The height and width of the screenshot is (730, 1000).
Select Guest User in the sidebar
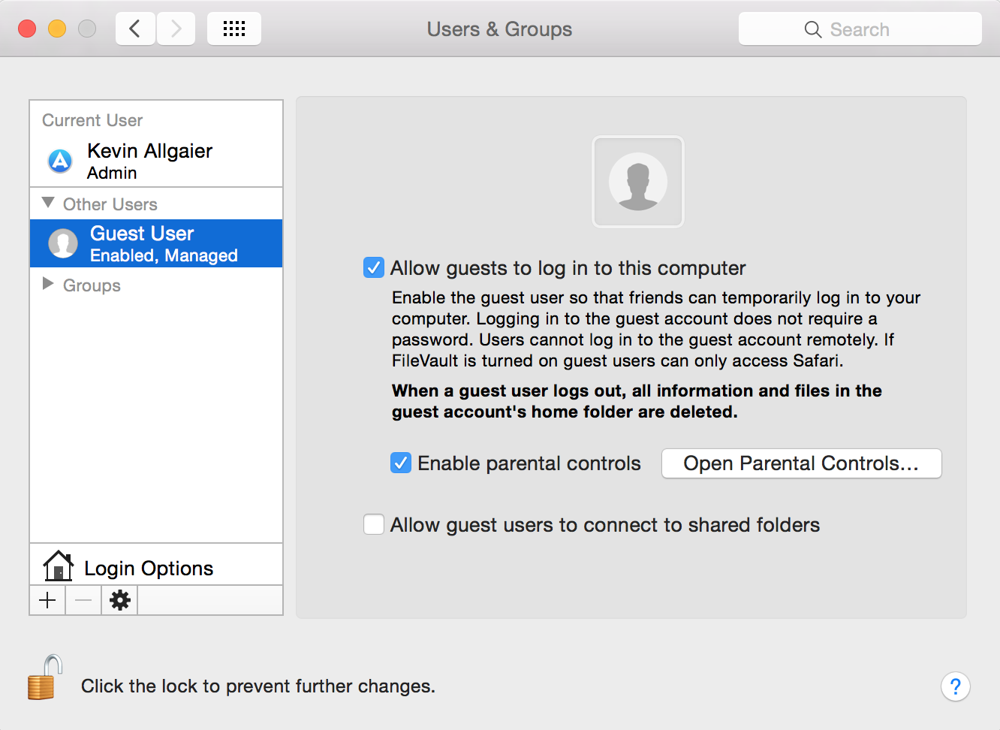tap(156, 243)
